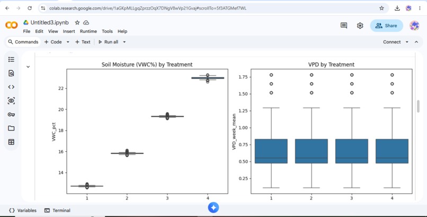Open data explorer eye icon
Image resolution: width=427 pixels, height=217 pixels.
point(11,101)
